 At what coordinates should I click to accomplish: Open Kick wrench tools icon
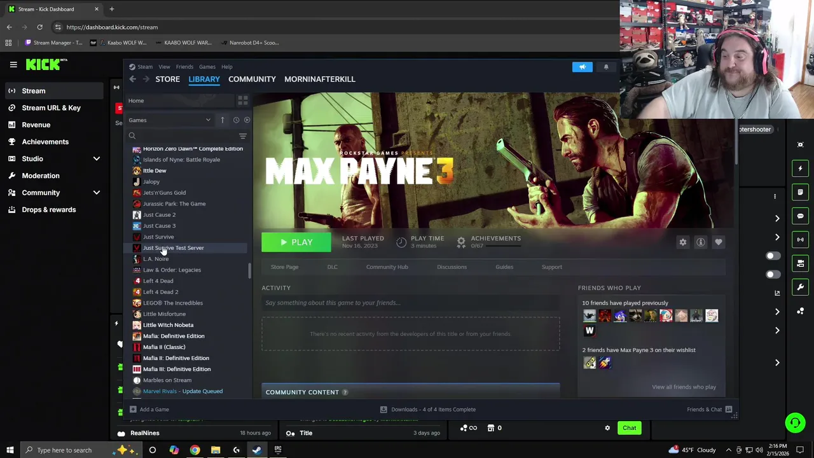800,287
